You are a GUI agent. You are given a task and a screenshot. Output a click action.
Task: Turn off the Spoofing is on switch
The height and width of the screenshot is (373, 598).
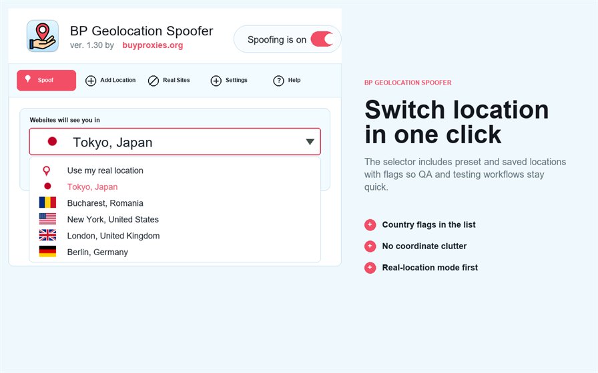point(322,39)
